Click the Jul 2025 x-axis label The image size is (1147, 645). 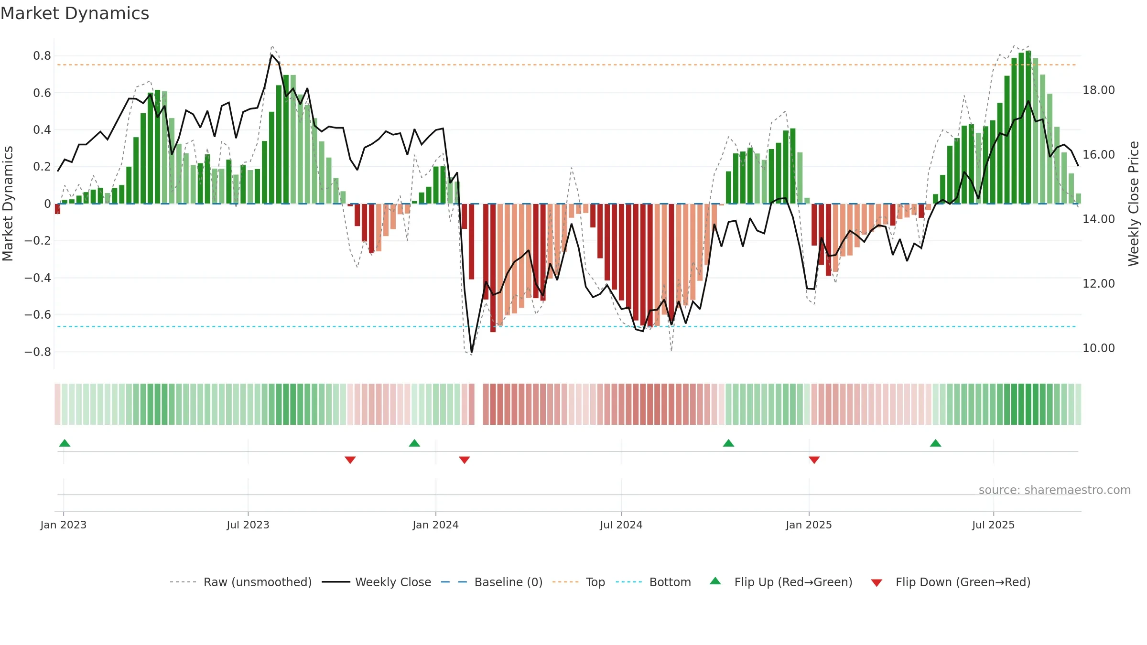[x=994, y=525]
